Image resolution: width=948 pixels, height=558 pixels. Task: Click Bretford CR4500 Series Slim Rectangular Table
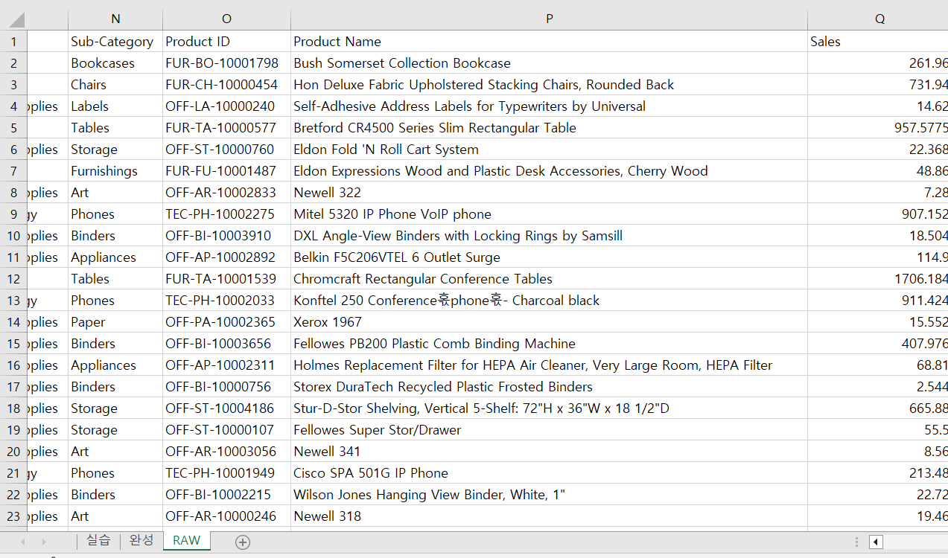550,128
